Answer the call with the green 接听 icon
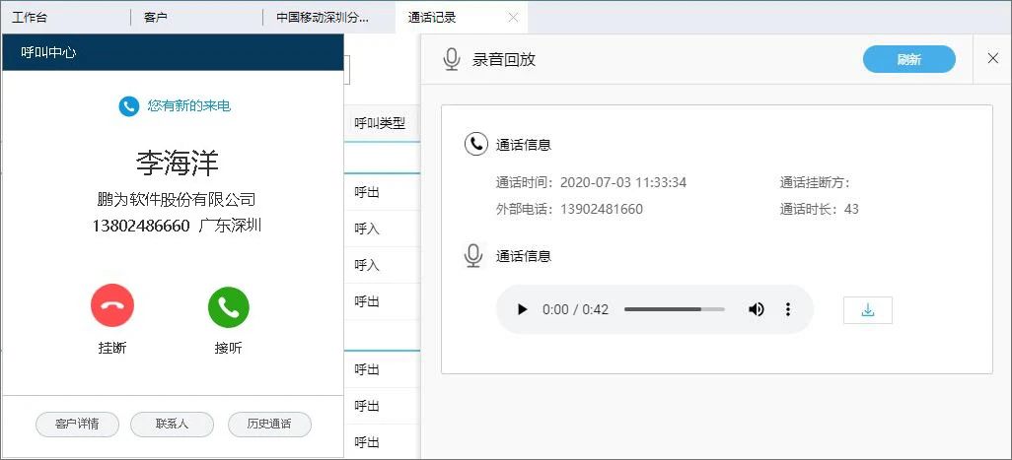The height and width of the screenshot is (460, 1012). pyautogui.click(x=228, y=307)
